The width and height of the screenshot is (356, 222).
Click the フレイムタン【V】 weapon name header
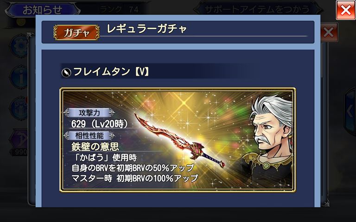(111, 72)
